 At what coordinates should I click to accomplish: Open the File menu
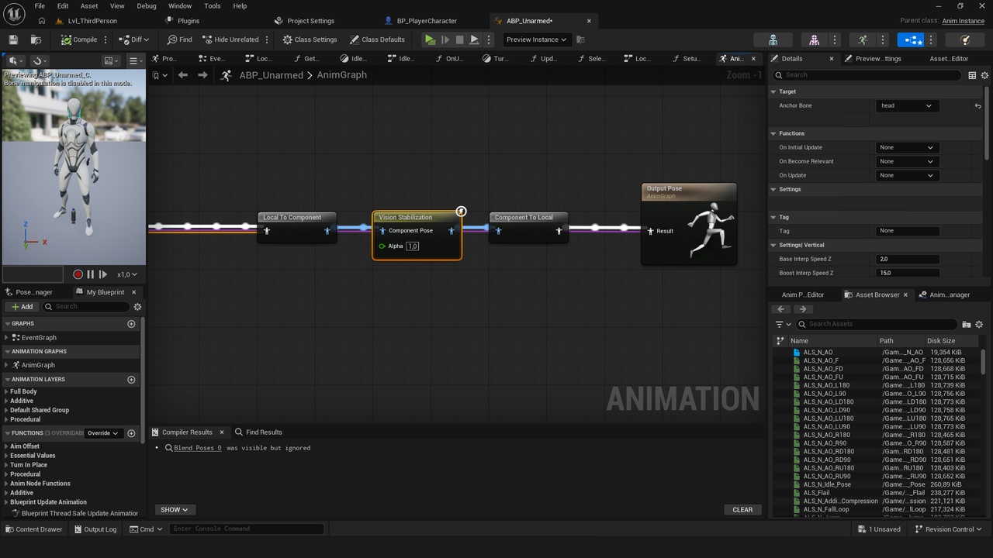tap(40, 5)
